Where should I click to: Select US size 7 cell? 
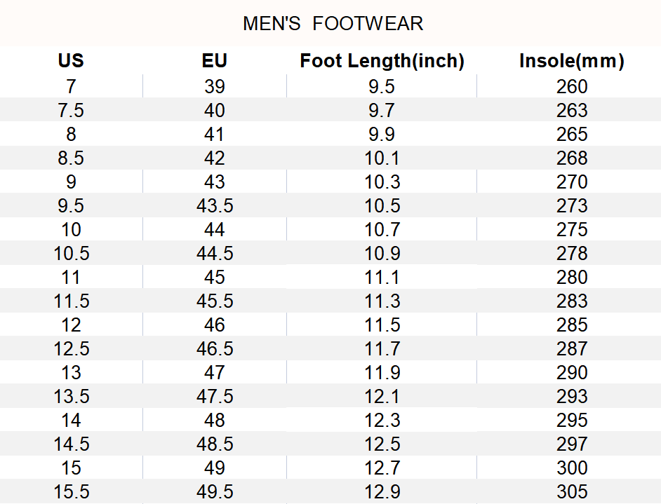[x=71, y=87]
